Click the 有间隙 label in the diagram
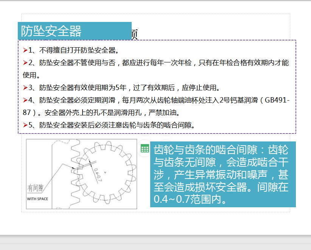 tap(37, 188)
